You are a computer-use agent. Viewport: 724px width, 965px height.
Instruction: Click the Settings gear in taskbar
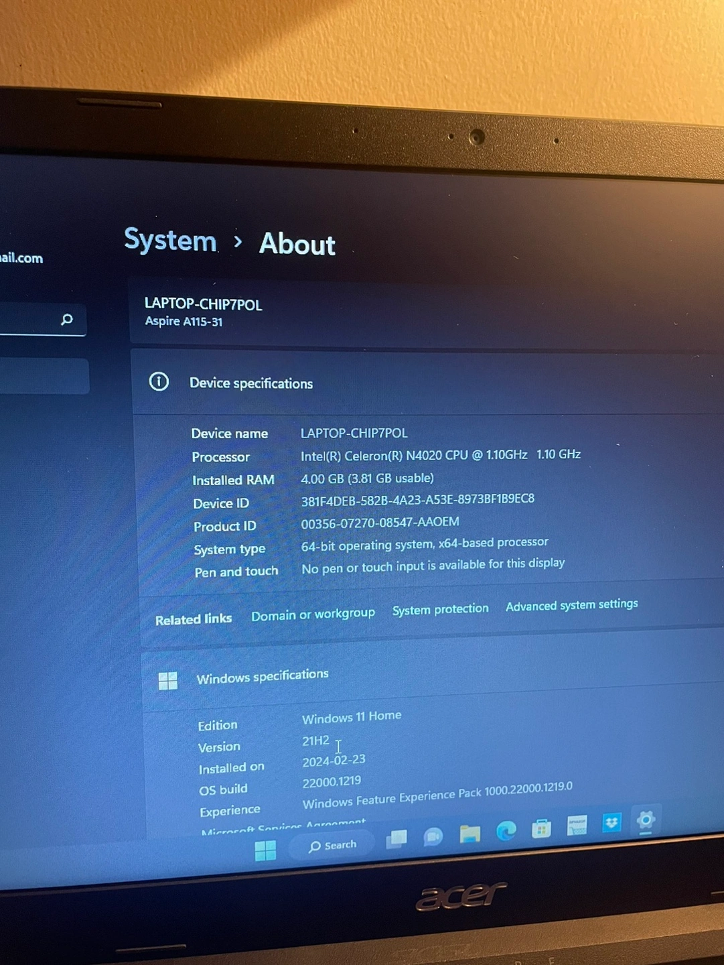click(646, 820)
